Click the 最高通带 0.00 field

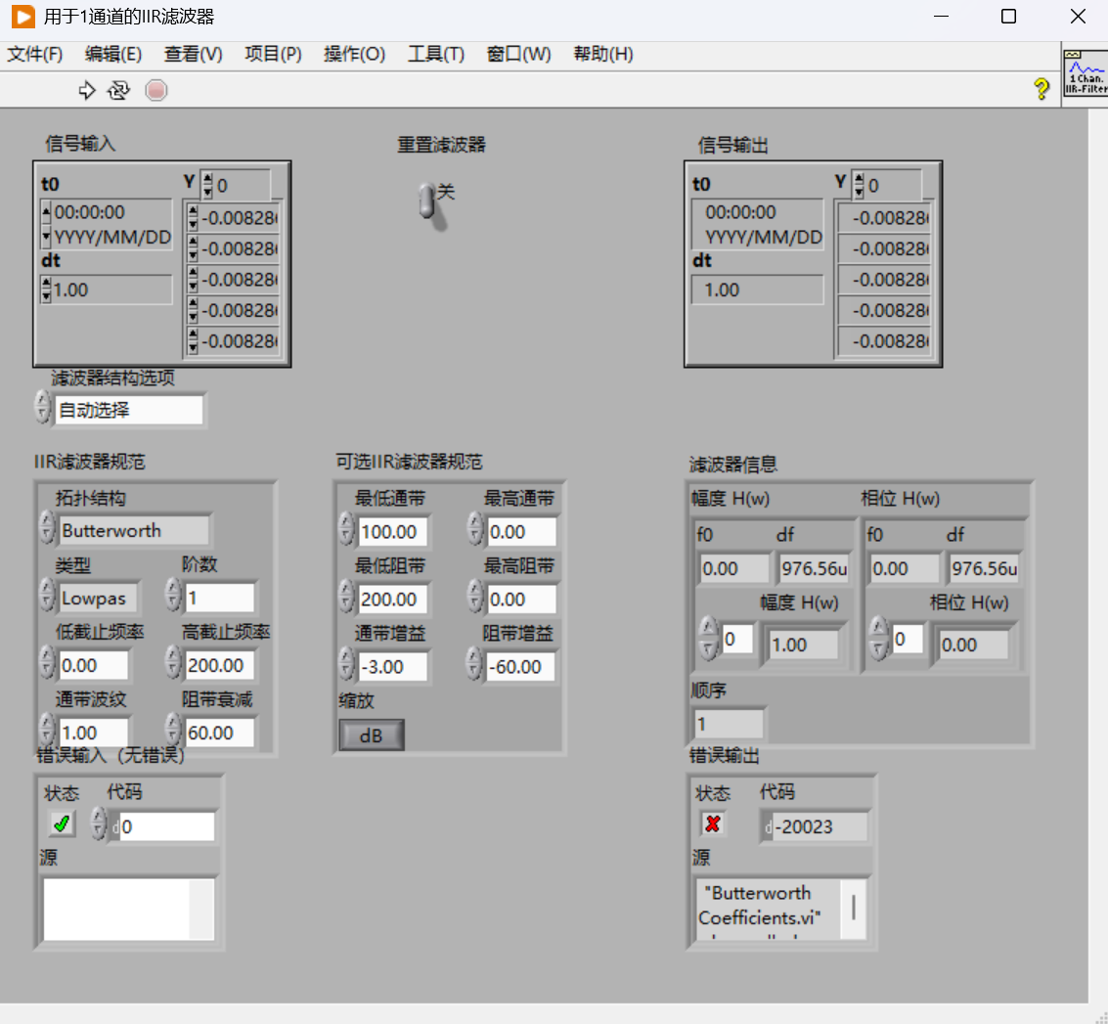pos(521,531)
